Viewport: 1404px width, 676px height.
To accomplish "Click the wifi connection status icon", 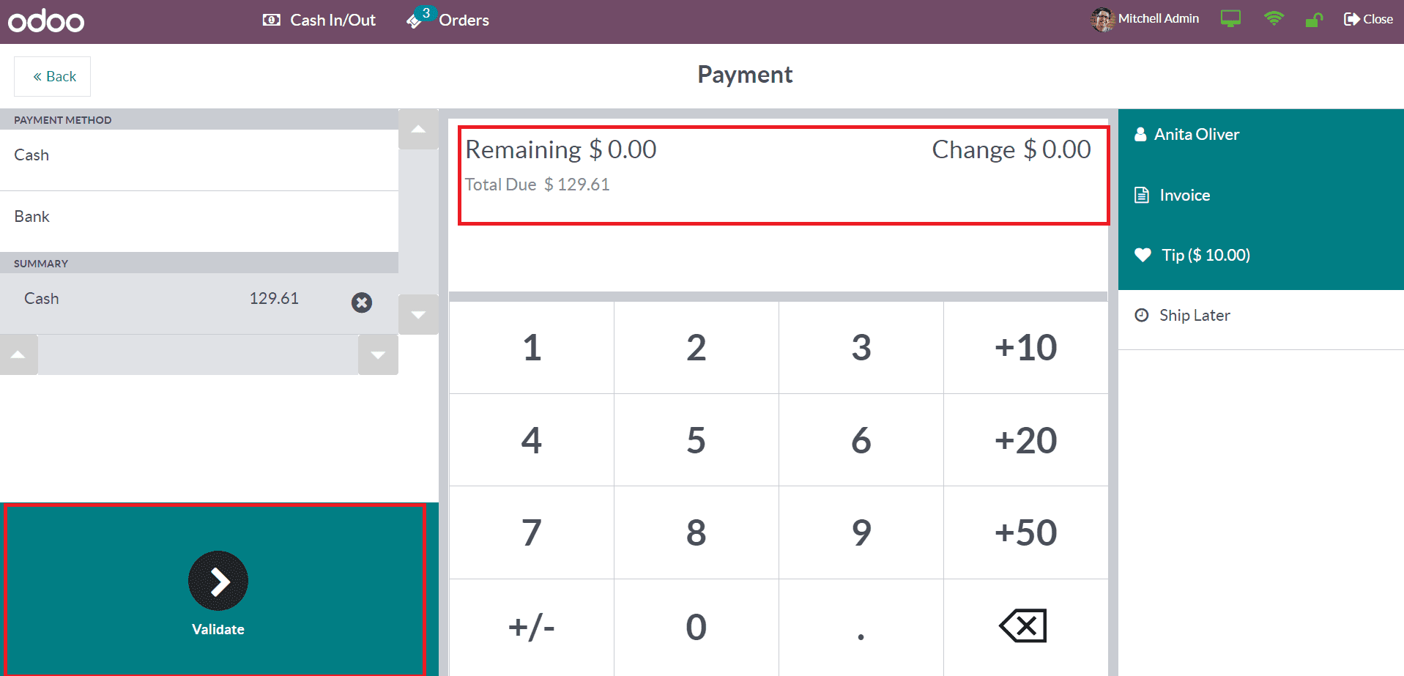I will 1274,19.
